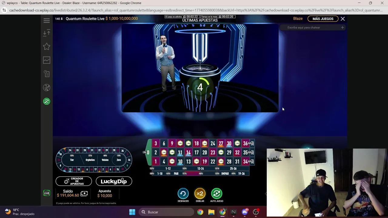
Task: Open the bet history clipboard icon
Action: click(x=46, y=74)
